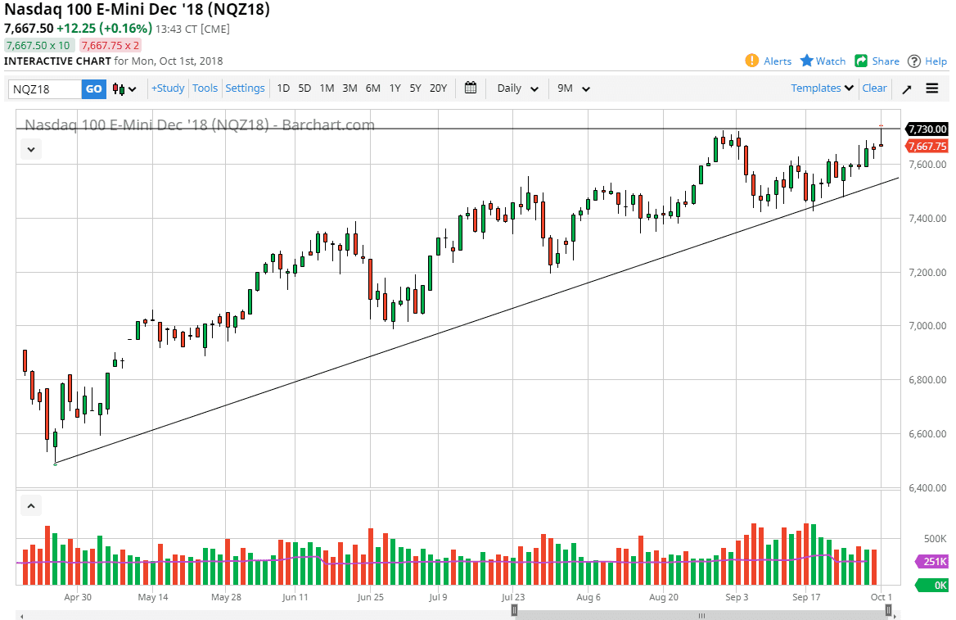The height and width of the screenshot is (620, 956).
Task: Open the Help icon
Action: click(x=916, y=61)
